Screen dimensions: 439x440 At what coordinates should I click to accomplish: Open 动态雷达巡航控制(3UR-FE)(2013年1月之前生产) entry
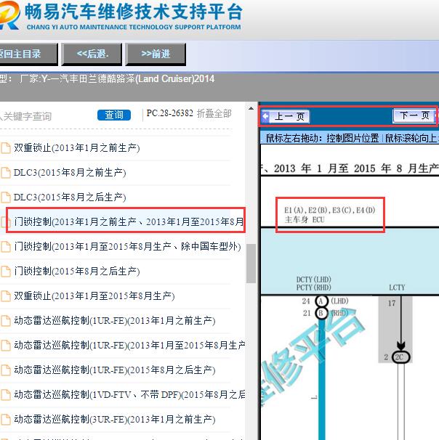click(x=115, y=420)
